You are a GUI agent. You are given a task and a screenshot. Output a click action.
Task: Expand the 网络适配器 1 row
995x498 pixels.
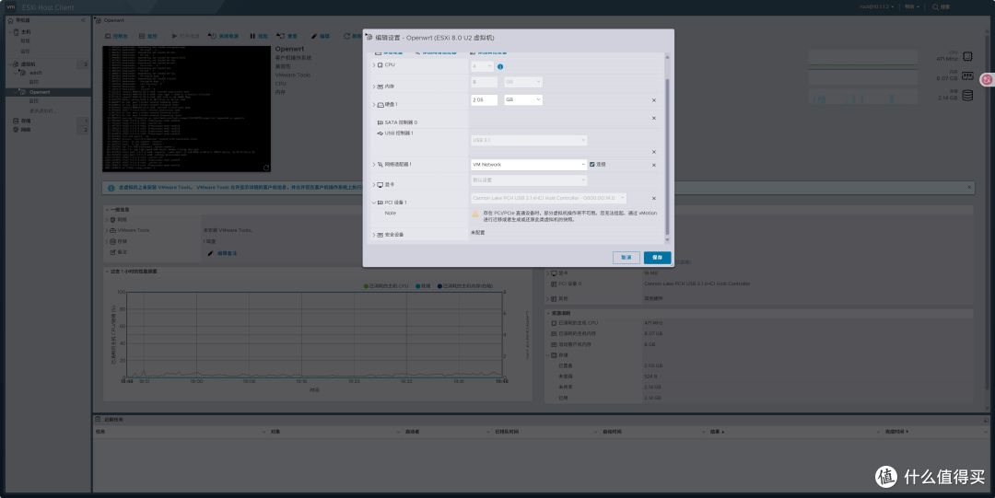click(x=374, y=164)
